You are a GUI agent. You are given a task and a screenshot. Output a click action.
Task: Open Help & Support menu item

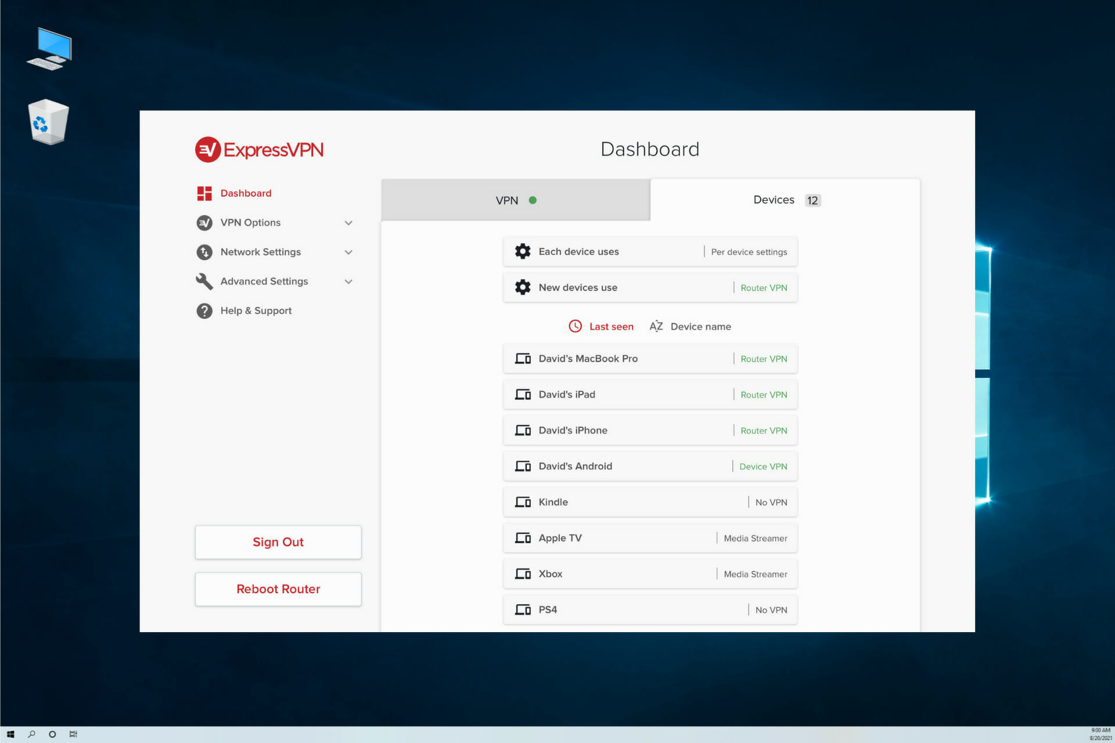[x=256, y=311]
